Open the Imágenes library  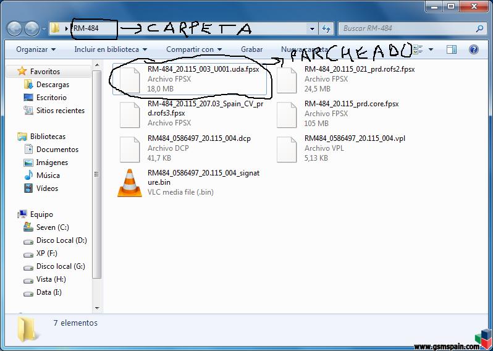52,163
